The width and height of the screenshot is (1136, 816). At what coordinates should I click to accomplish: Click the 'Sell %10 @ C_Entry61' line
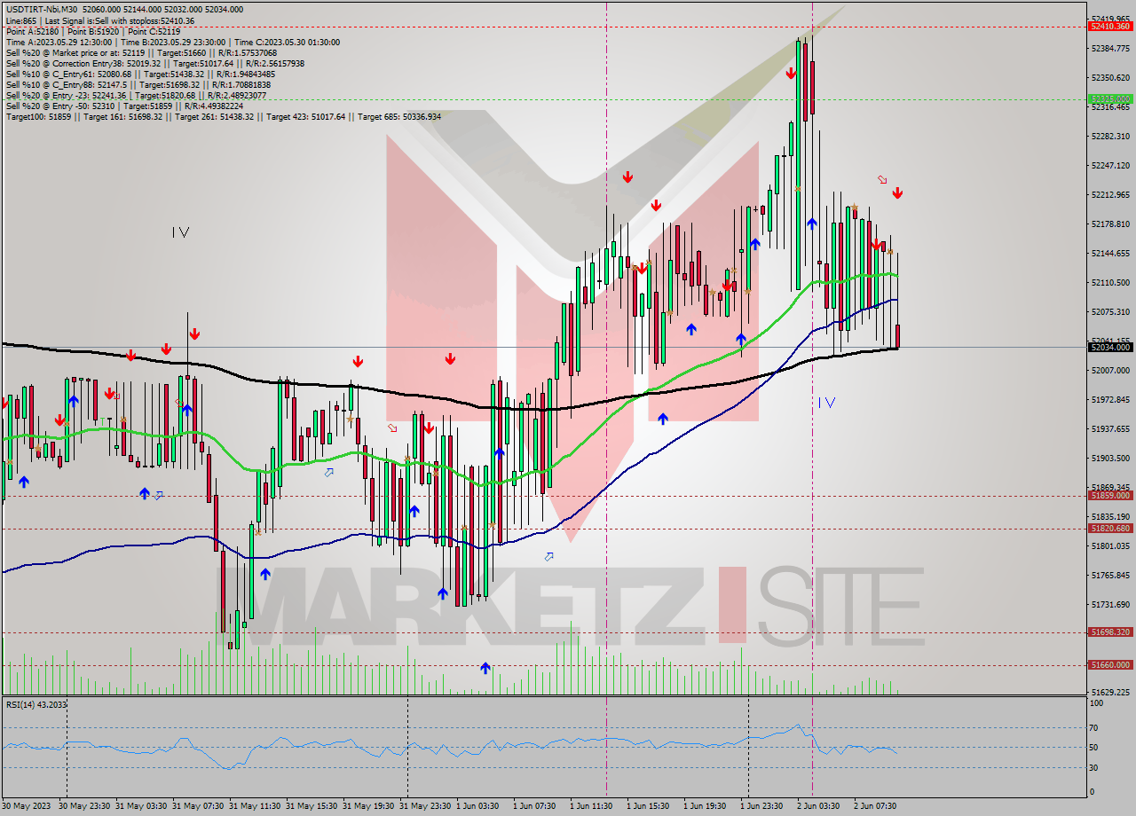pos(140,74)
